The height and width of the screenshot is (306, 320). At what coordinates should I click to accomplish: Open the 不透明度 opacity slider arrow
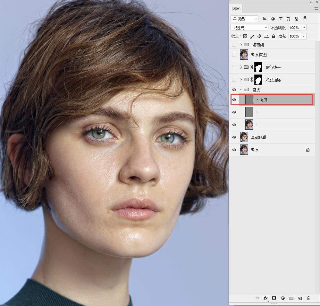[x=304, y=28]
